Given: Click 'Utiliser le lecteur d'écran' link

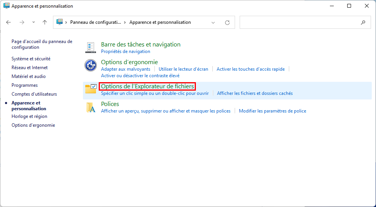Looking at the screenshot, I should tap(184, 69).
